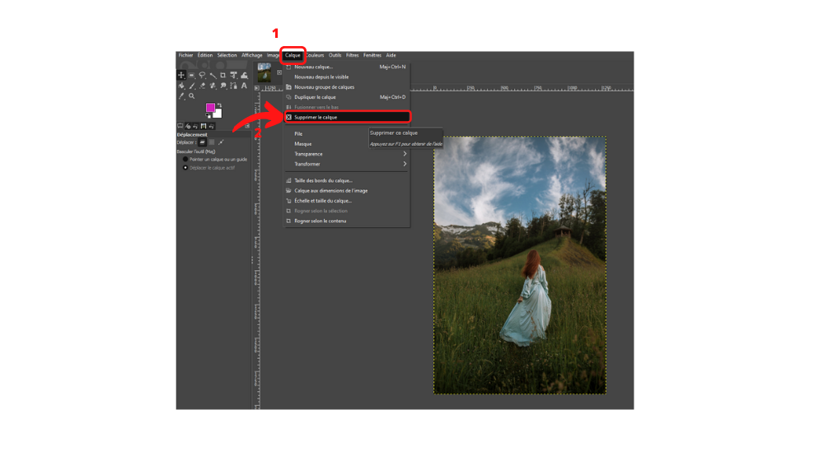This screenshot has height=461, width=824.
Task: Open the Tool Options tab icon
Action: pos(180,126)
